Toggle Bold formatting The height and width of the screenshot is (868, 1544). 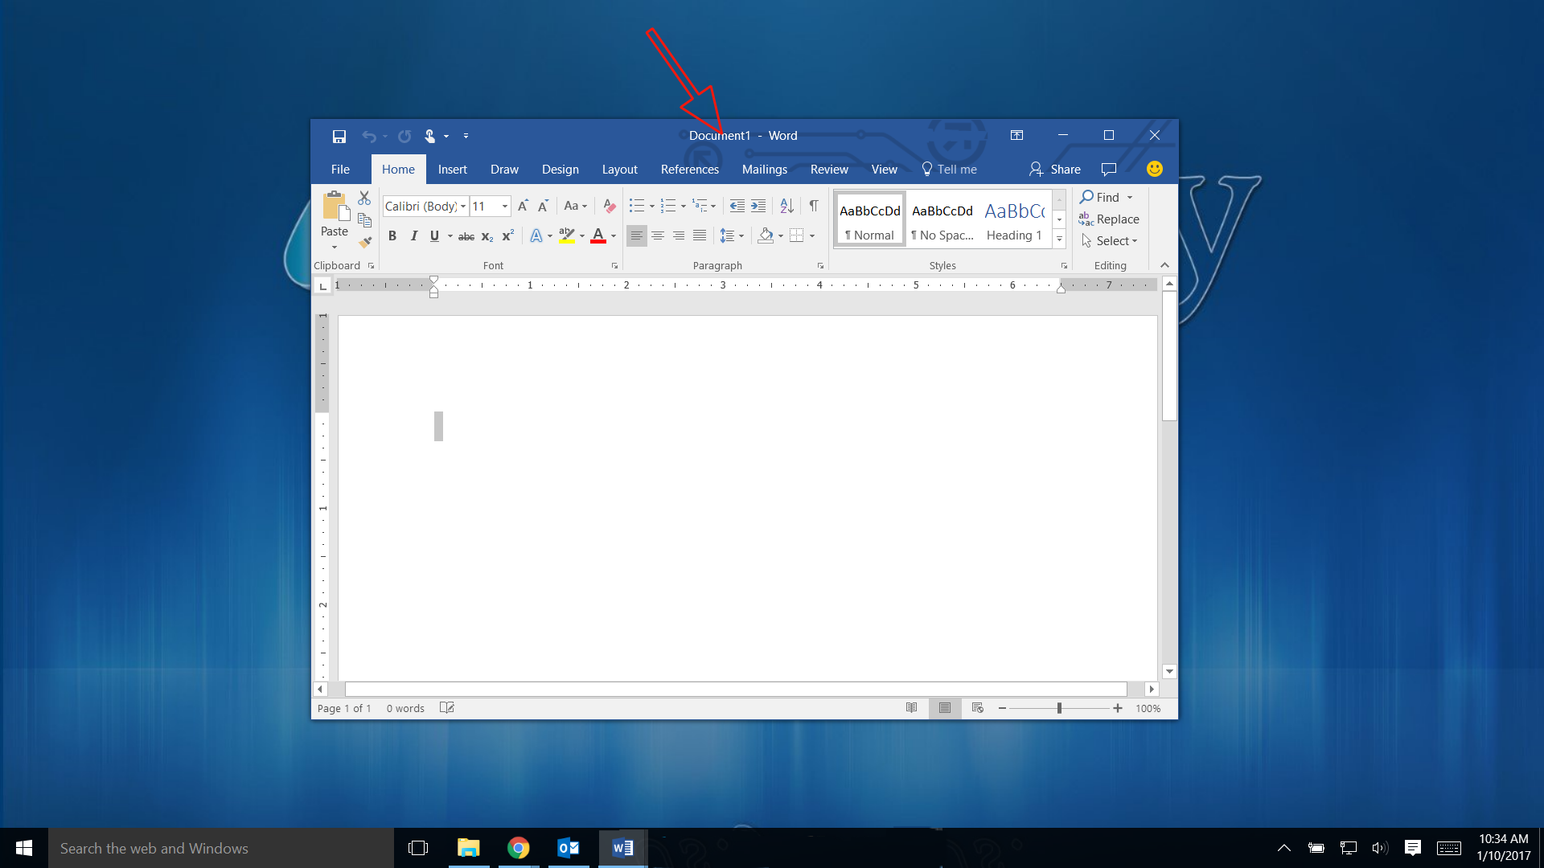pyautogui.click(x=392, y=236)
